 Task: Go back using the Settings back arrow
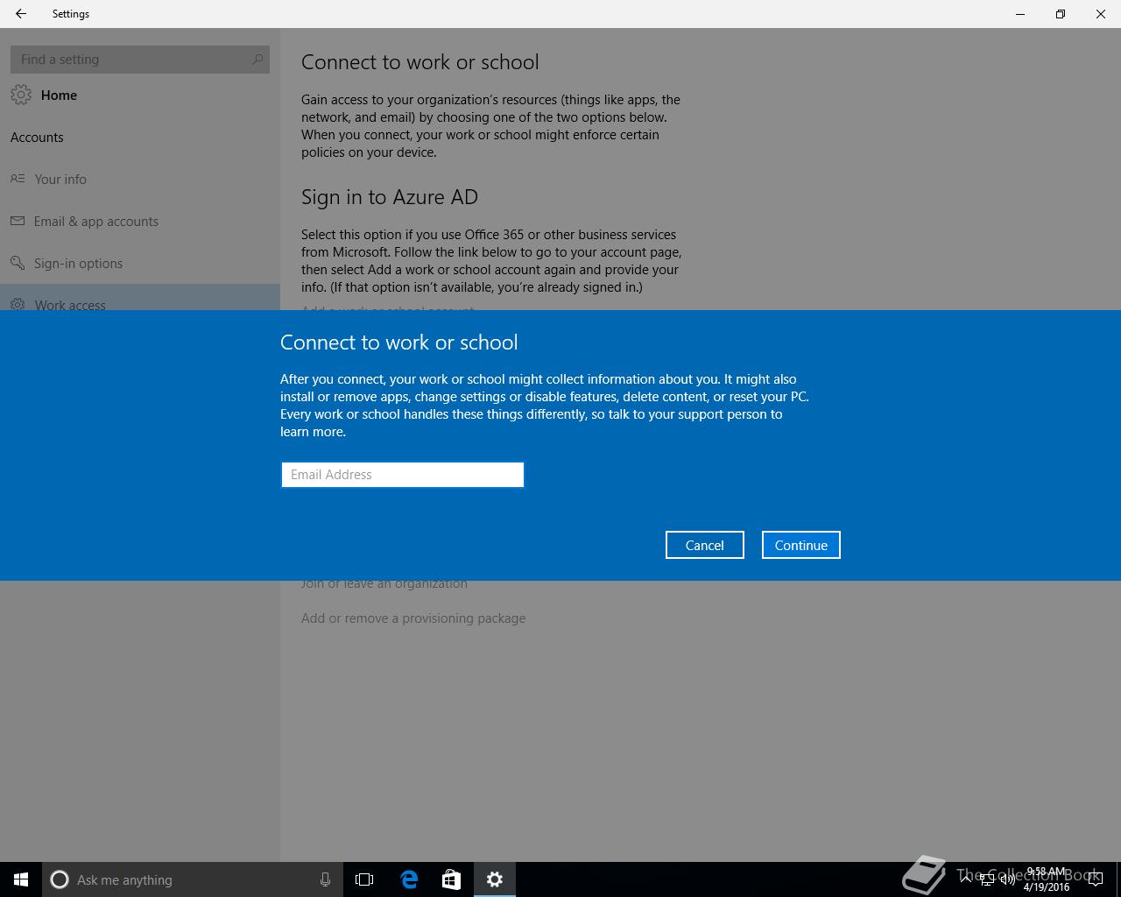tap(21, 14)
